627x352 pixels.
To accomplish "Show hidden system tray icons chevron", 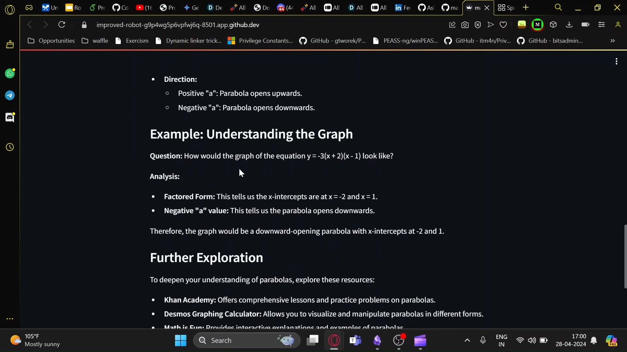I will (x=467, y=340).
